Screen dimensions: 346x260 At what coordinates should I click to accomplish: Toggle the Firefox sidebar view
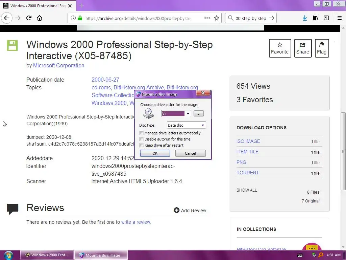pyautogui.click(x=326, y=18)
